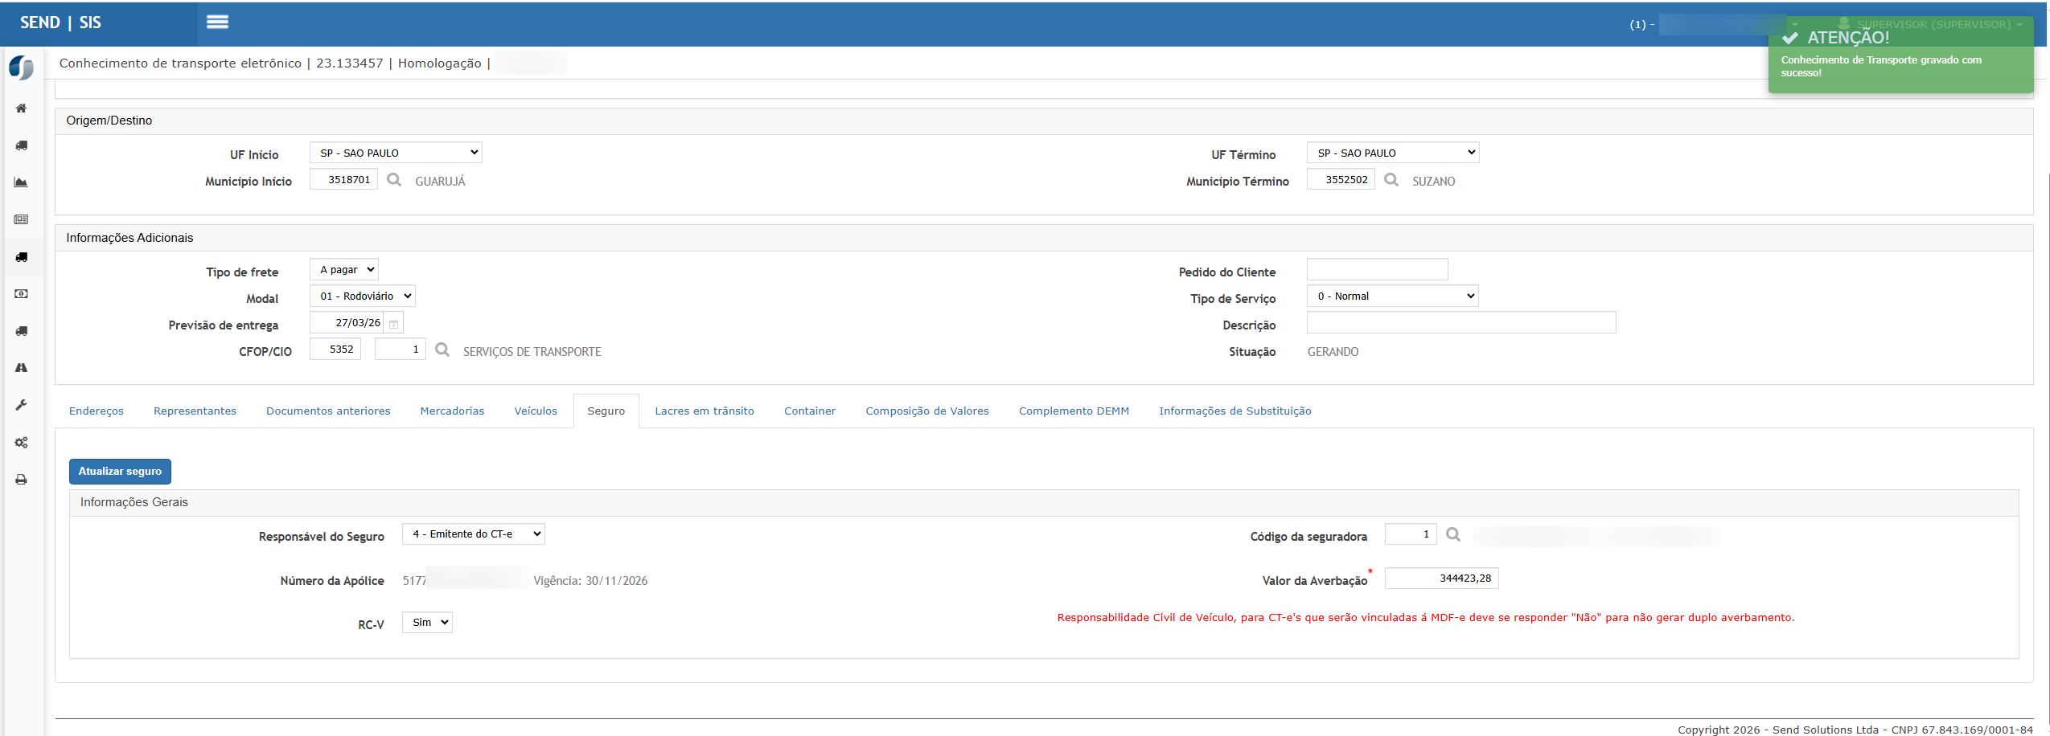This screenshot has height=736, width=2050.
Task: Toggle the hamburger menu in header
Action: (x=217, y=22)
